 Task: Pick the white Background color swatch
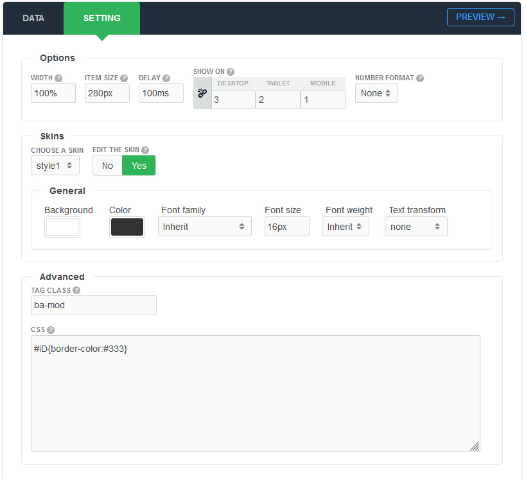[x=62, y=227]
